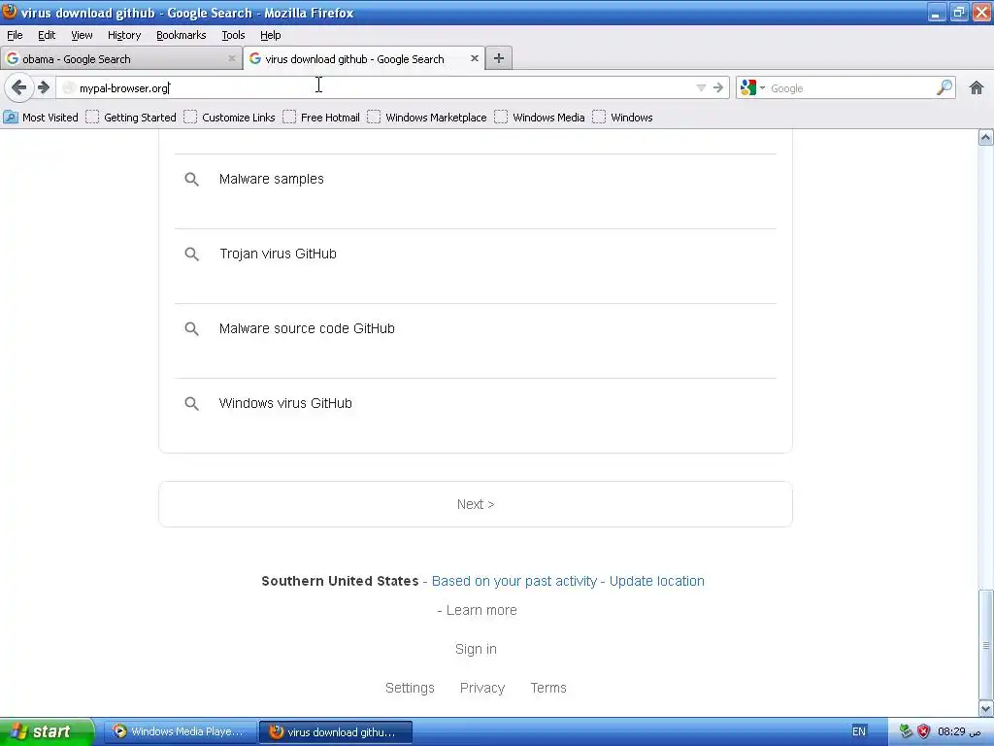Open the search engine selector dropdown
The height and width of the screenshot is (746, 994).
click(x=752, y=87)
